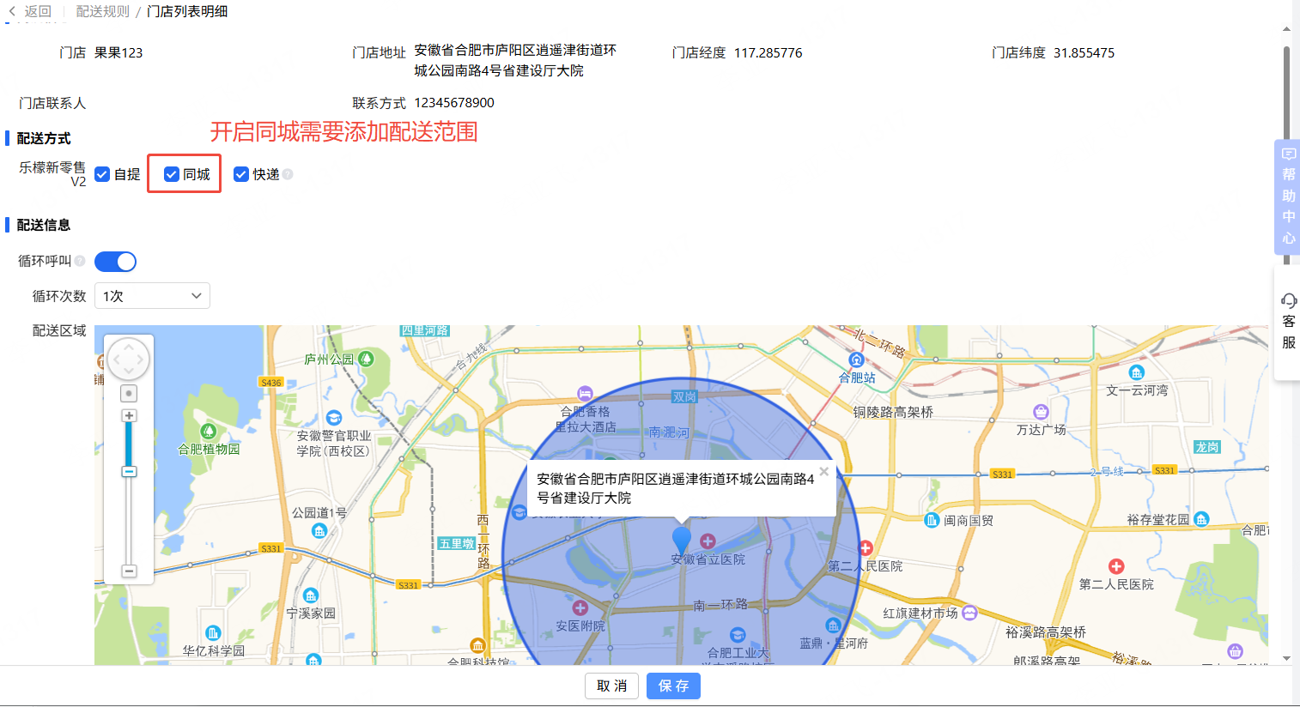Click the 庐州公园 park icon on map
This screenshot has width=1300, height=707.
367,359
